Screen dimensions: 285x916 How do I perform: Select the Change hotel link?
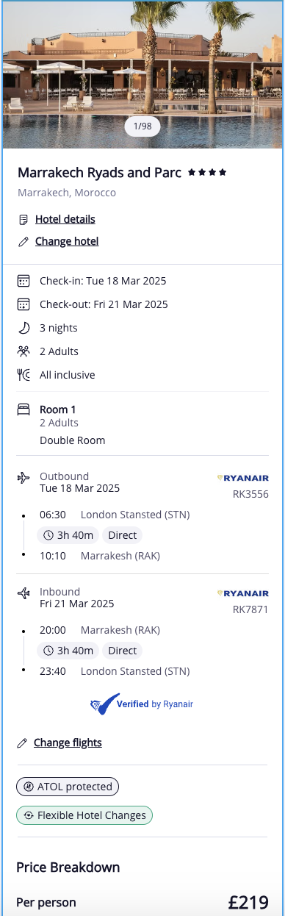point(67,241)
